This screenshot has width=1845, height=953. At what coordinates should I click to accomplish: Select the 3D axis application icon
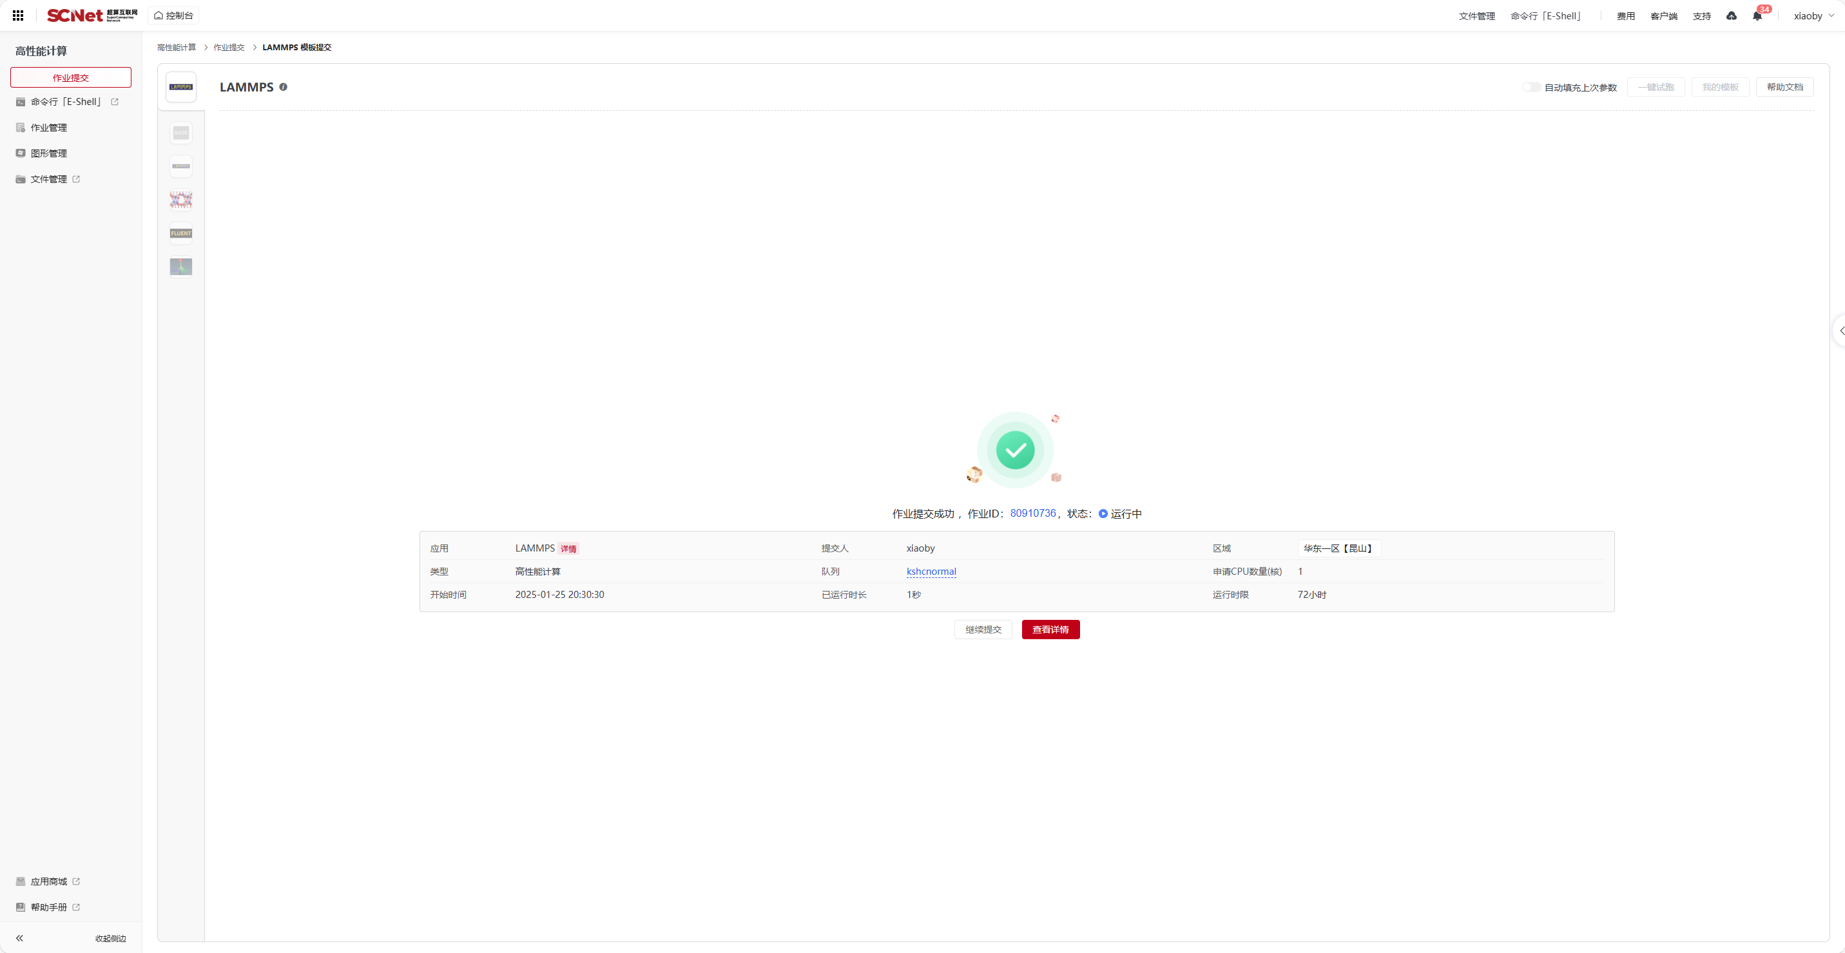[x=180, y=266]
